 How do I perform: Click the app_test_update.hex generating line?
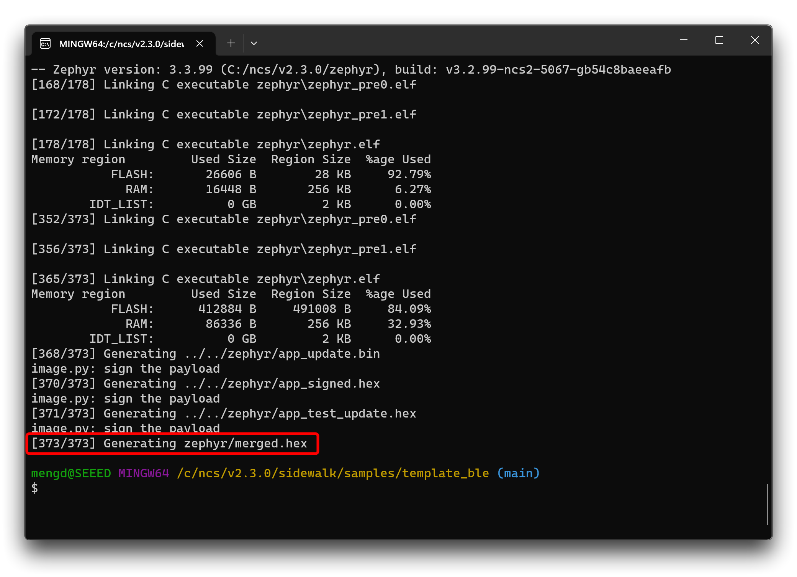pos(224,414)
